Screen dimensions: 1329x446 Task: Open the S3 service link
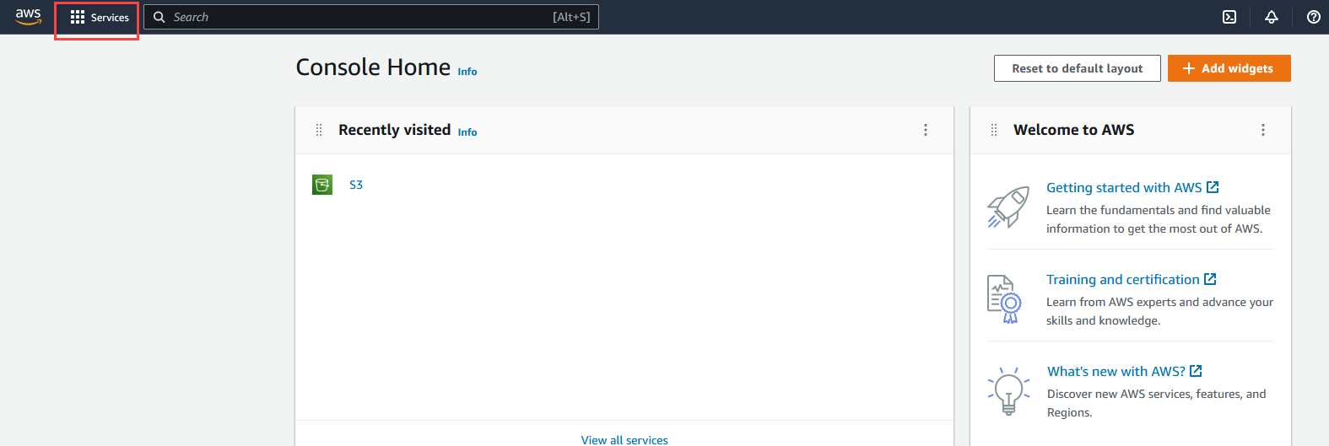(x=356, y=185)
